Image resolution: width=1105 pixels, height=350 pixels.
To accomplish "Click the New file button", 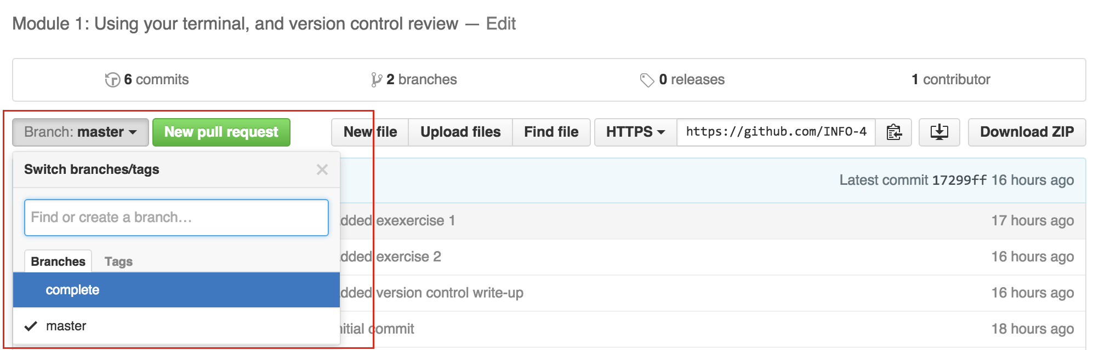I will [370, 132].
